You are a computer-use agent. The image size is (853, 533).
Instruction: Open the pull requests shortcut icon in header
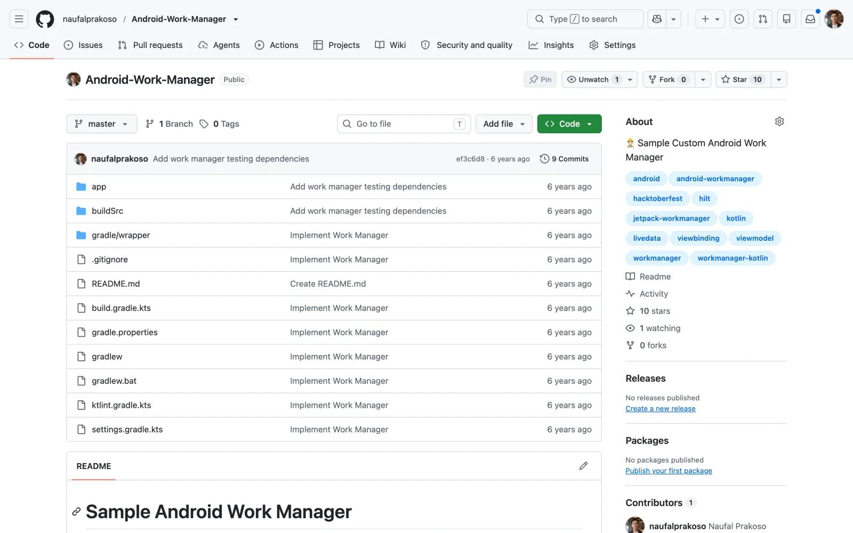click(x=763, y=19)
